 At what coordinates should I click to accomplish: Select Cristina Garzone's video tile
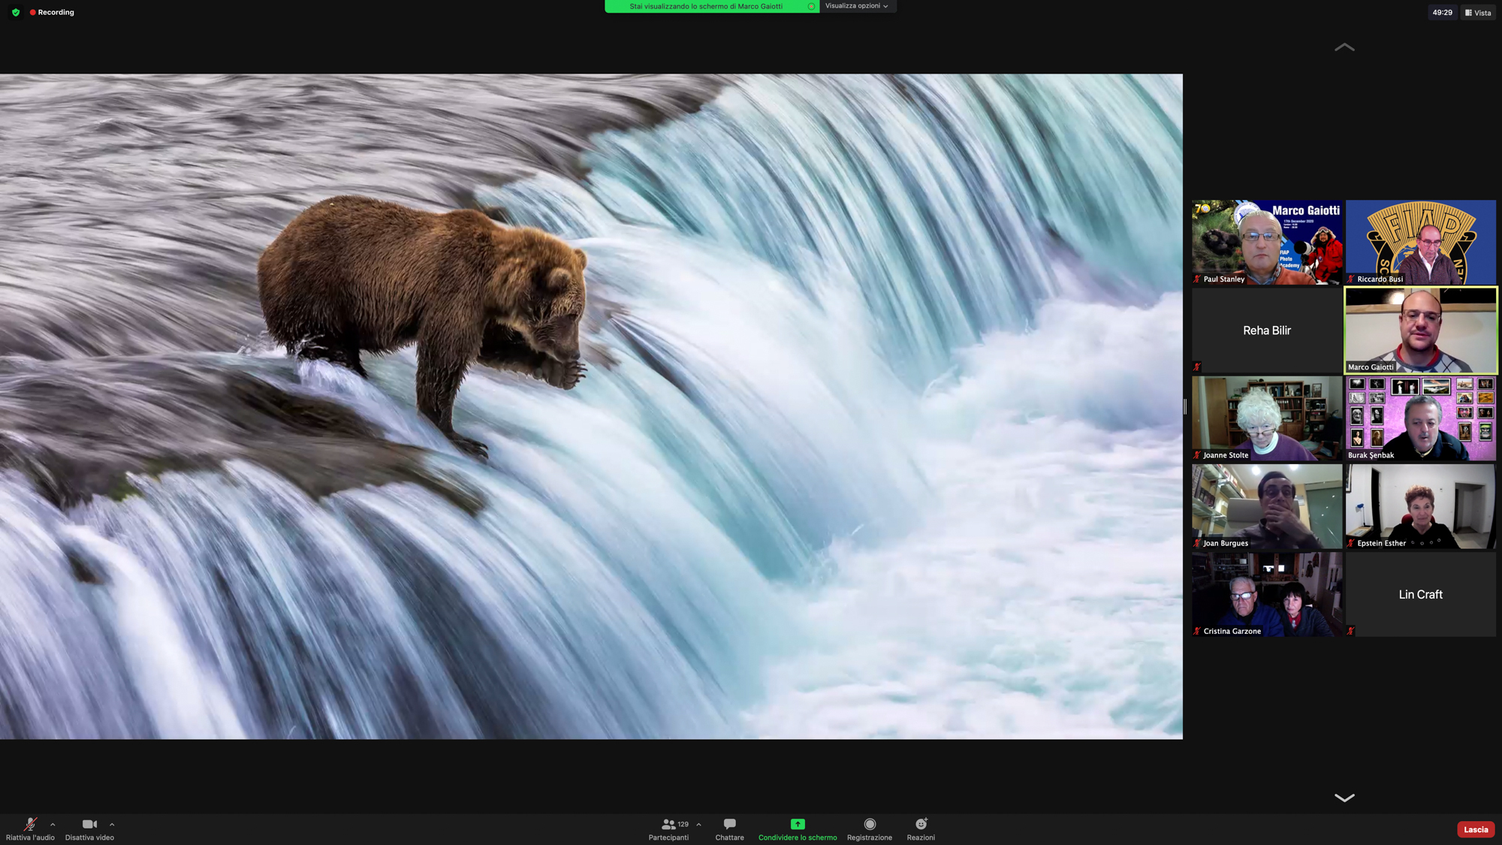[x=1267, y=594]
